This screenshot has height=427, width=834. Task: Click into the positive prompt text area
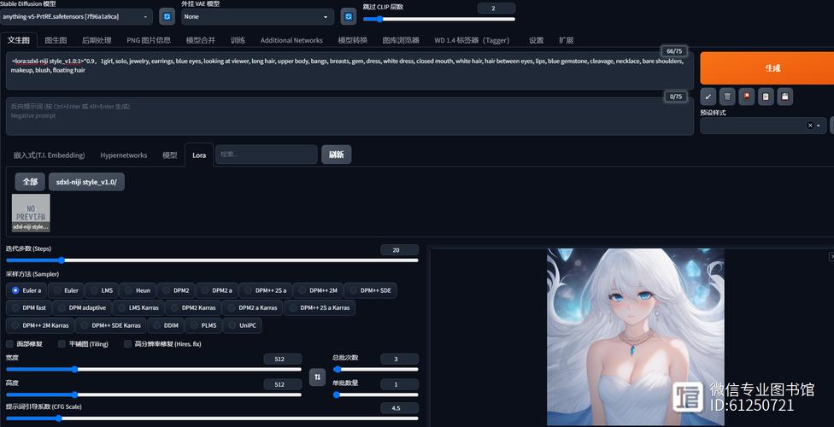[349, 71]
